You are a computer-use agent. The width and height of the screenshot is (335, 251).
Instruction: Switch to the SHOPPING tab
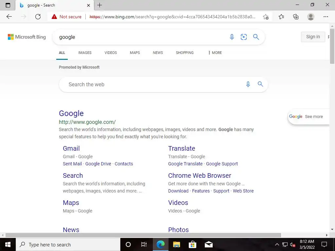185,53
